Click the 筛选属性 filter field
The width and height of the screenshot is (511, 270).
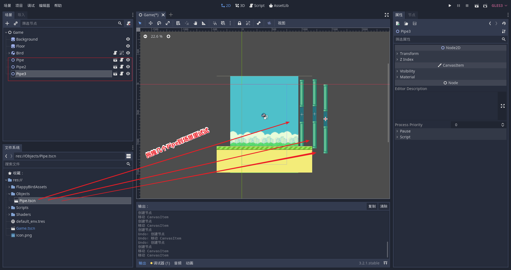tap(451, 39)
